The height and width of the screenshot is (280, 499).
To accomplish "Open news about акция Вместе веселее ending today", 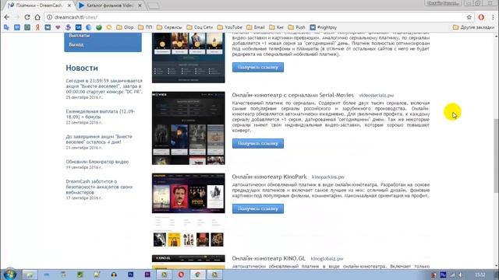I will tap(104, 86).
